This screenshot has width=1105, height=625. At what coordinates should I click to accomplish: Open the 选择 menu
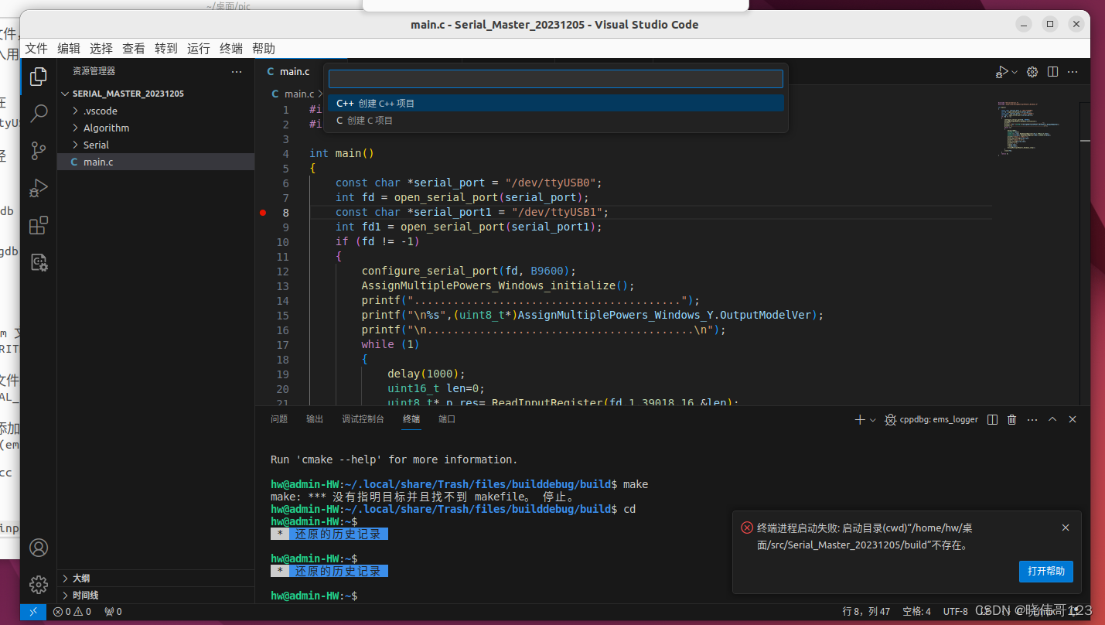point(101,49)
